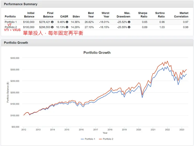
Task: Select Sortino ratio value 0.96
Action: tap(162, 22)
